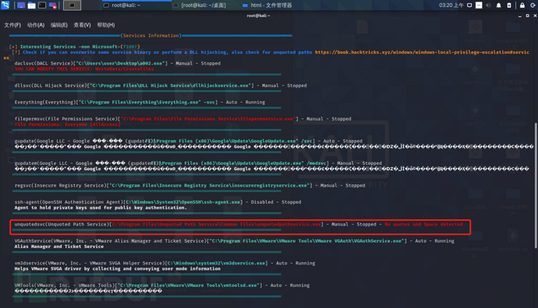Viewport: 538px width, 308px height.
Task: Click 'File Permissions: Everyone [AllAccess]' text
Action: (x=68, y=124)
